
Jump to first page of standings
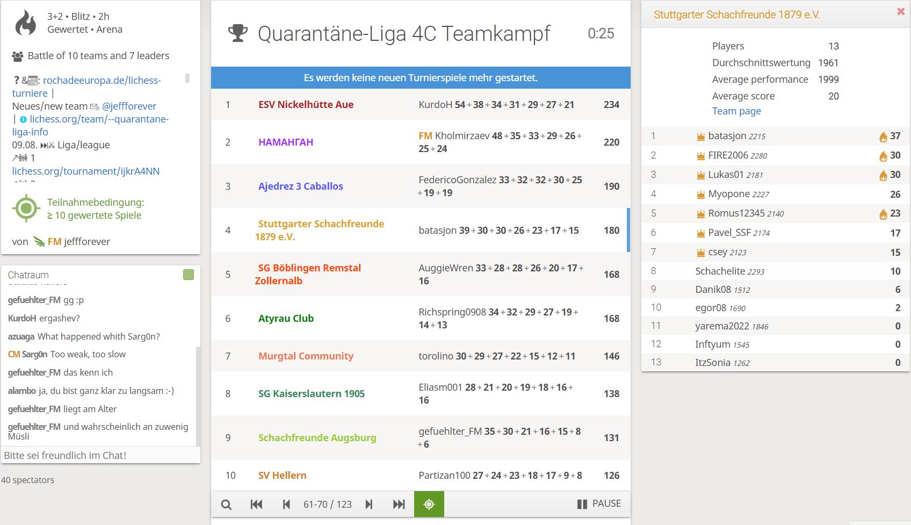256,504
